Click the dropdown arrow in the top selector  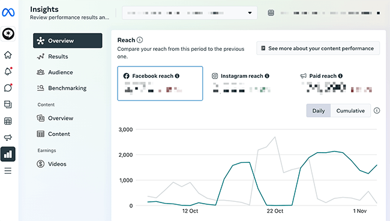(250, 13)
